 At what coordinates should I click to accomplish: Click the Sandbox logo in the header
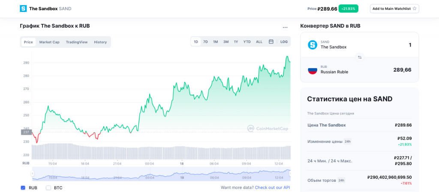23,9
